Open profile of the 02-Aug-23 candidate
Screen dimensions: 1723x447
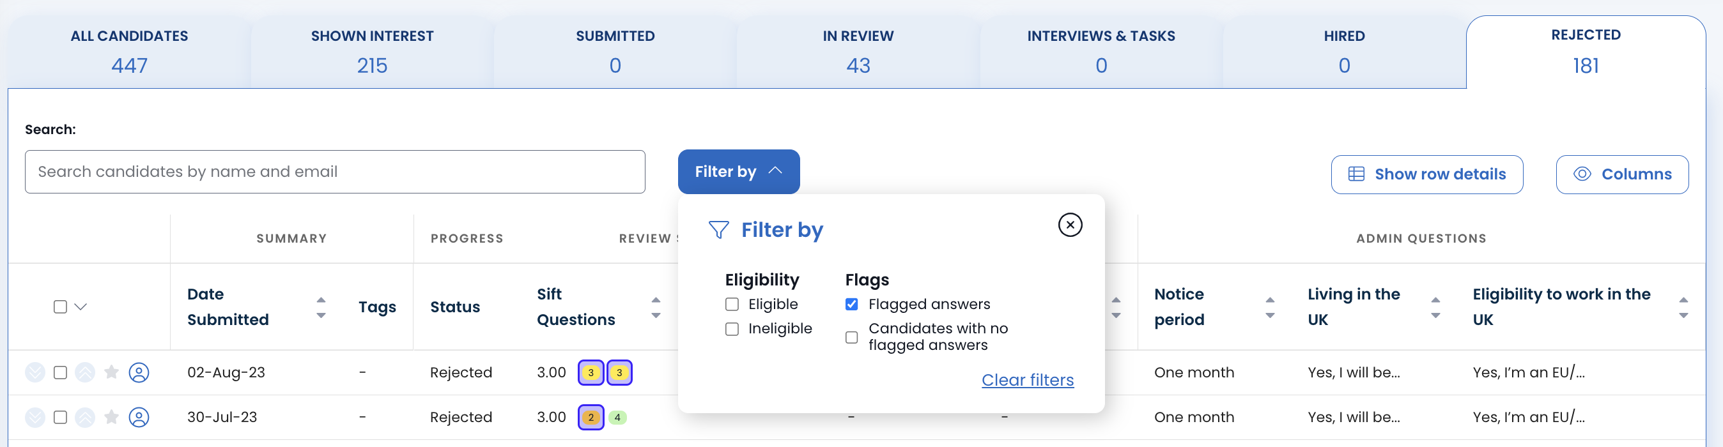click(x=139, y=372)
